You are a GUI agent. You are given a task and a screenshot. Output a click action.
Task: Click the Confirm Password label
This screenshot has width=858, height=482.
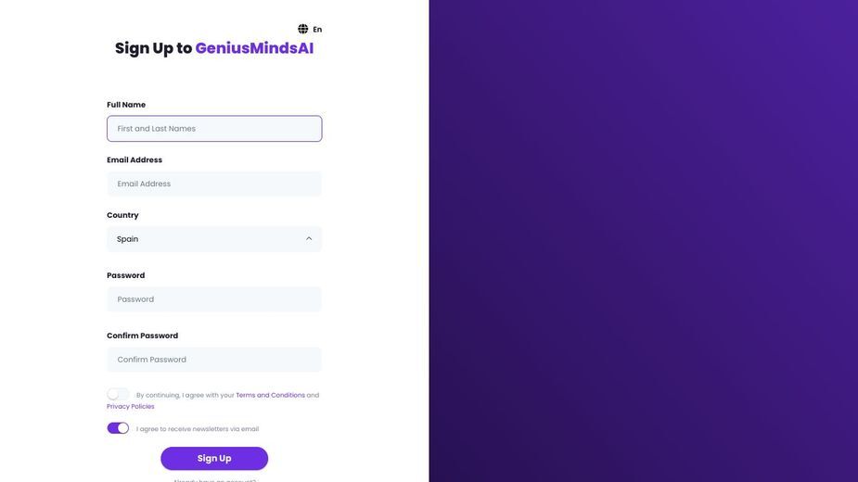tap(142, 336)
